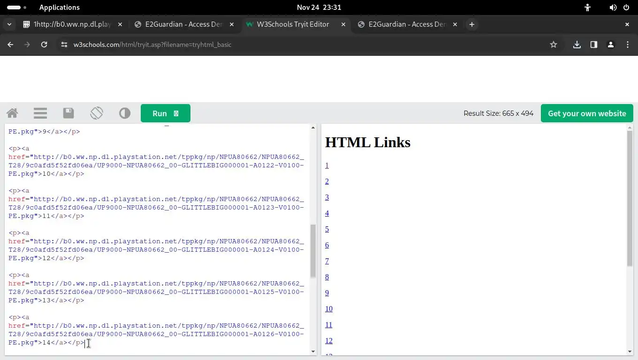Switch to the first E2Guardian Access Denied tab

click(x=184, y=24)
